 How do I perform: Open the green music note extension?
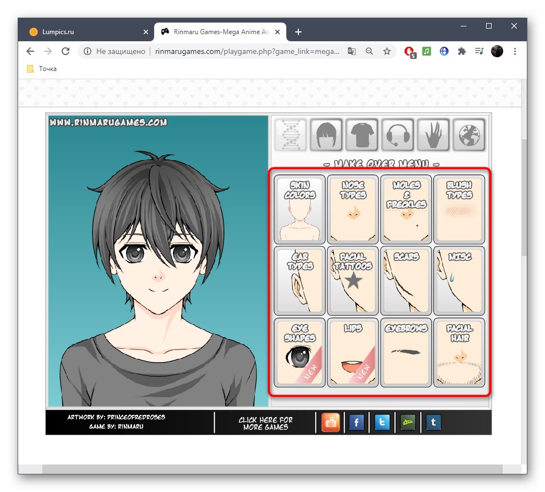point(427,51)
